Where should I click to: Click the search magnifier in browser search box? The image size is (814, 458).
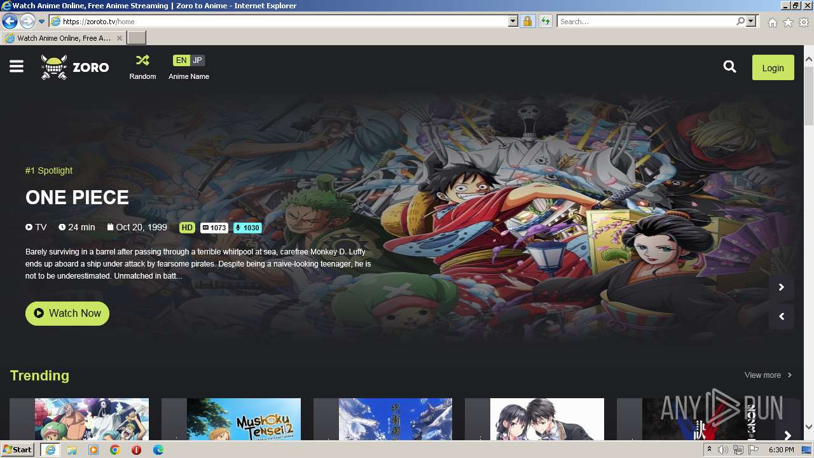point(740,22)
